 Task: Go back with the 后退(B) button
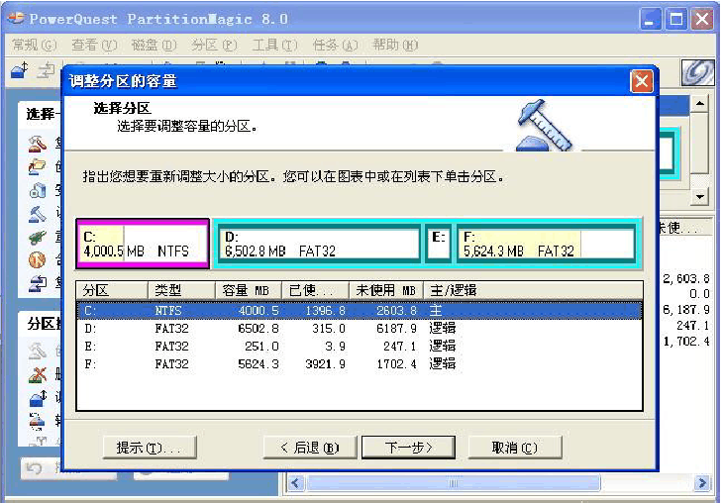(310, 448)
